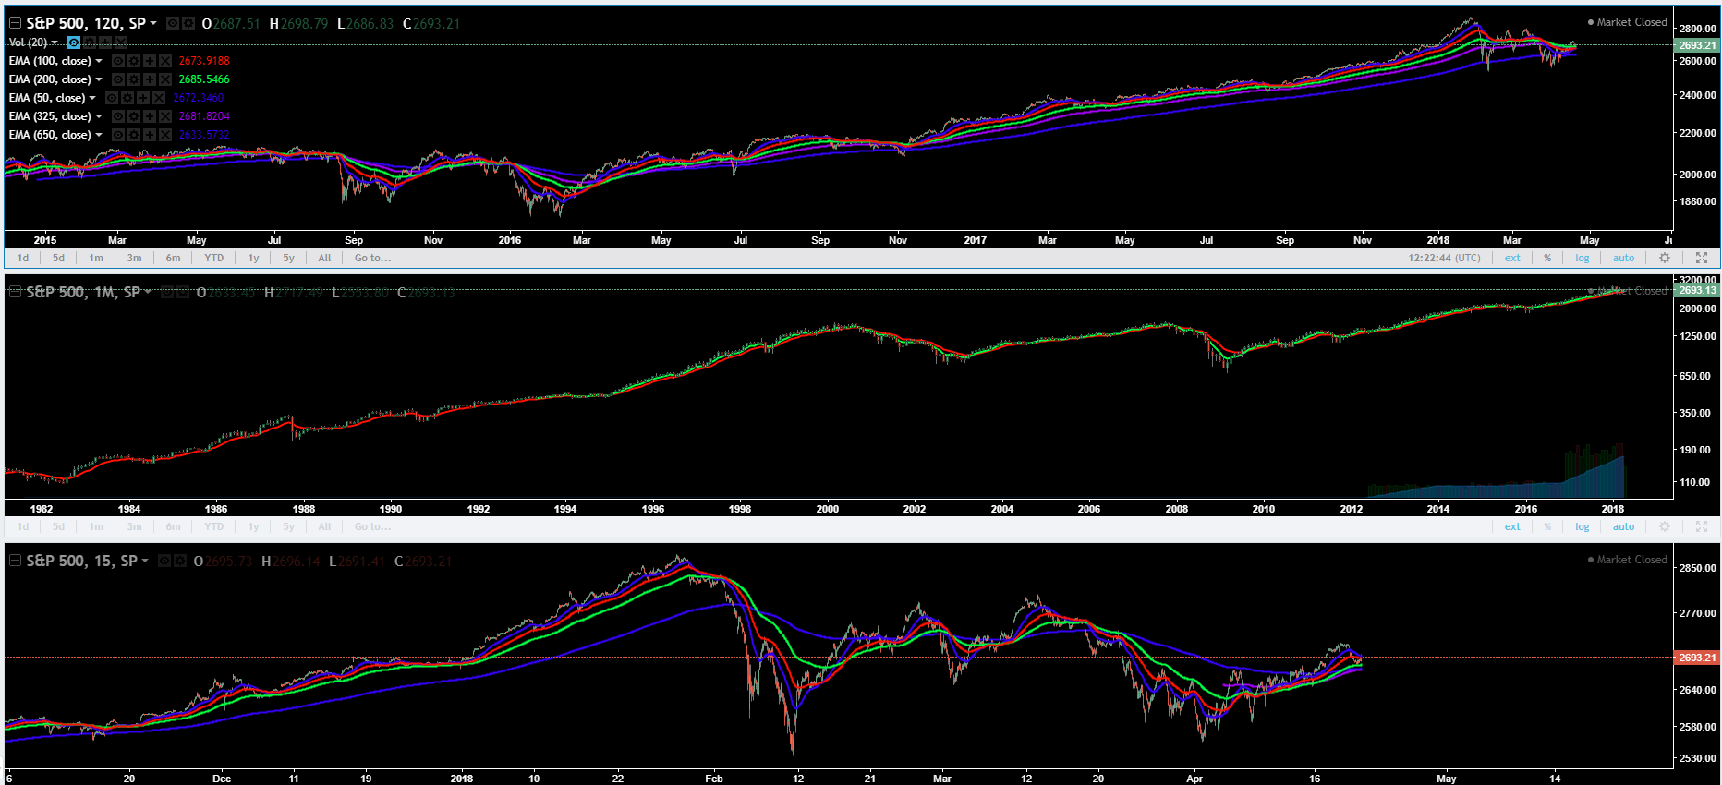The image size is (1722, 785).
Task: Open timezone menu showing 12:22:44 (UTC)
Action: pos(1444,258)
